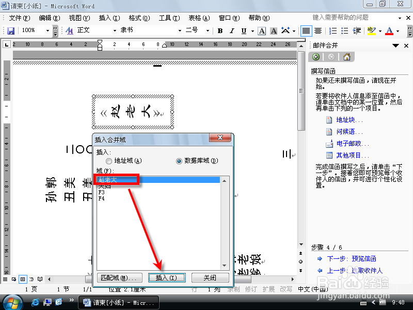
Task: Select distributed alignment
Action: pos(318,31)
